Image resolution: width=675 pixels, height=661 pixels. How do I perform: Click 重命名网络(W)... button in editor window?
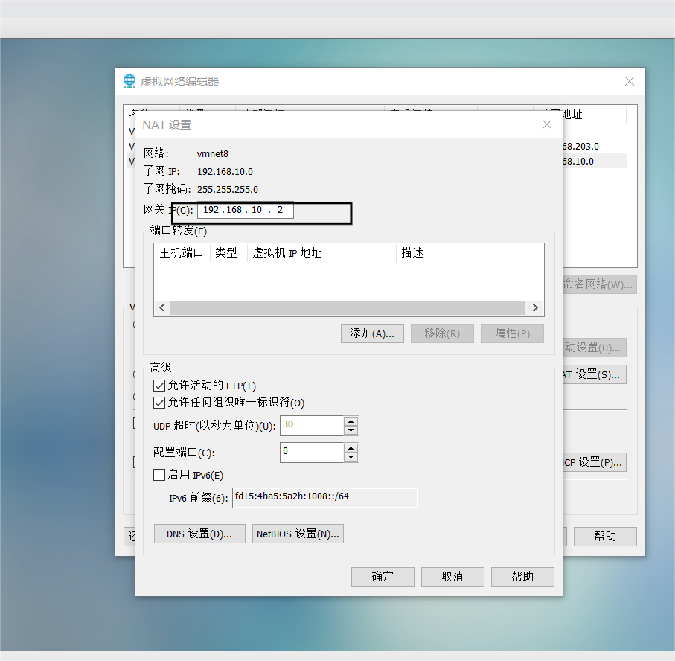pyautogui.click(x=599, y=284)
